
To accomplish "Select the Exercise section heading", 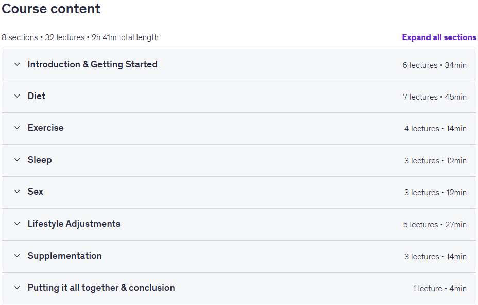I will pyautogui.click(x=45, y=128).
